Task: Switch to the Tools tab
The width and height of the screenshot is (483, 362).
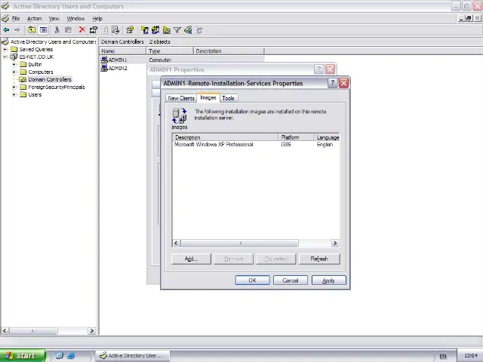Action: coord(228,98)
